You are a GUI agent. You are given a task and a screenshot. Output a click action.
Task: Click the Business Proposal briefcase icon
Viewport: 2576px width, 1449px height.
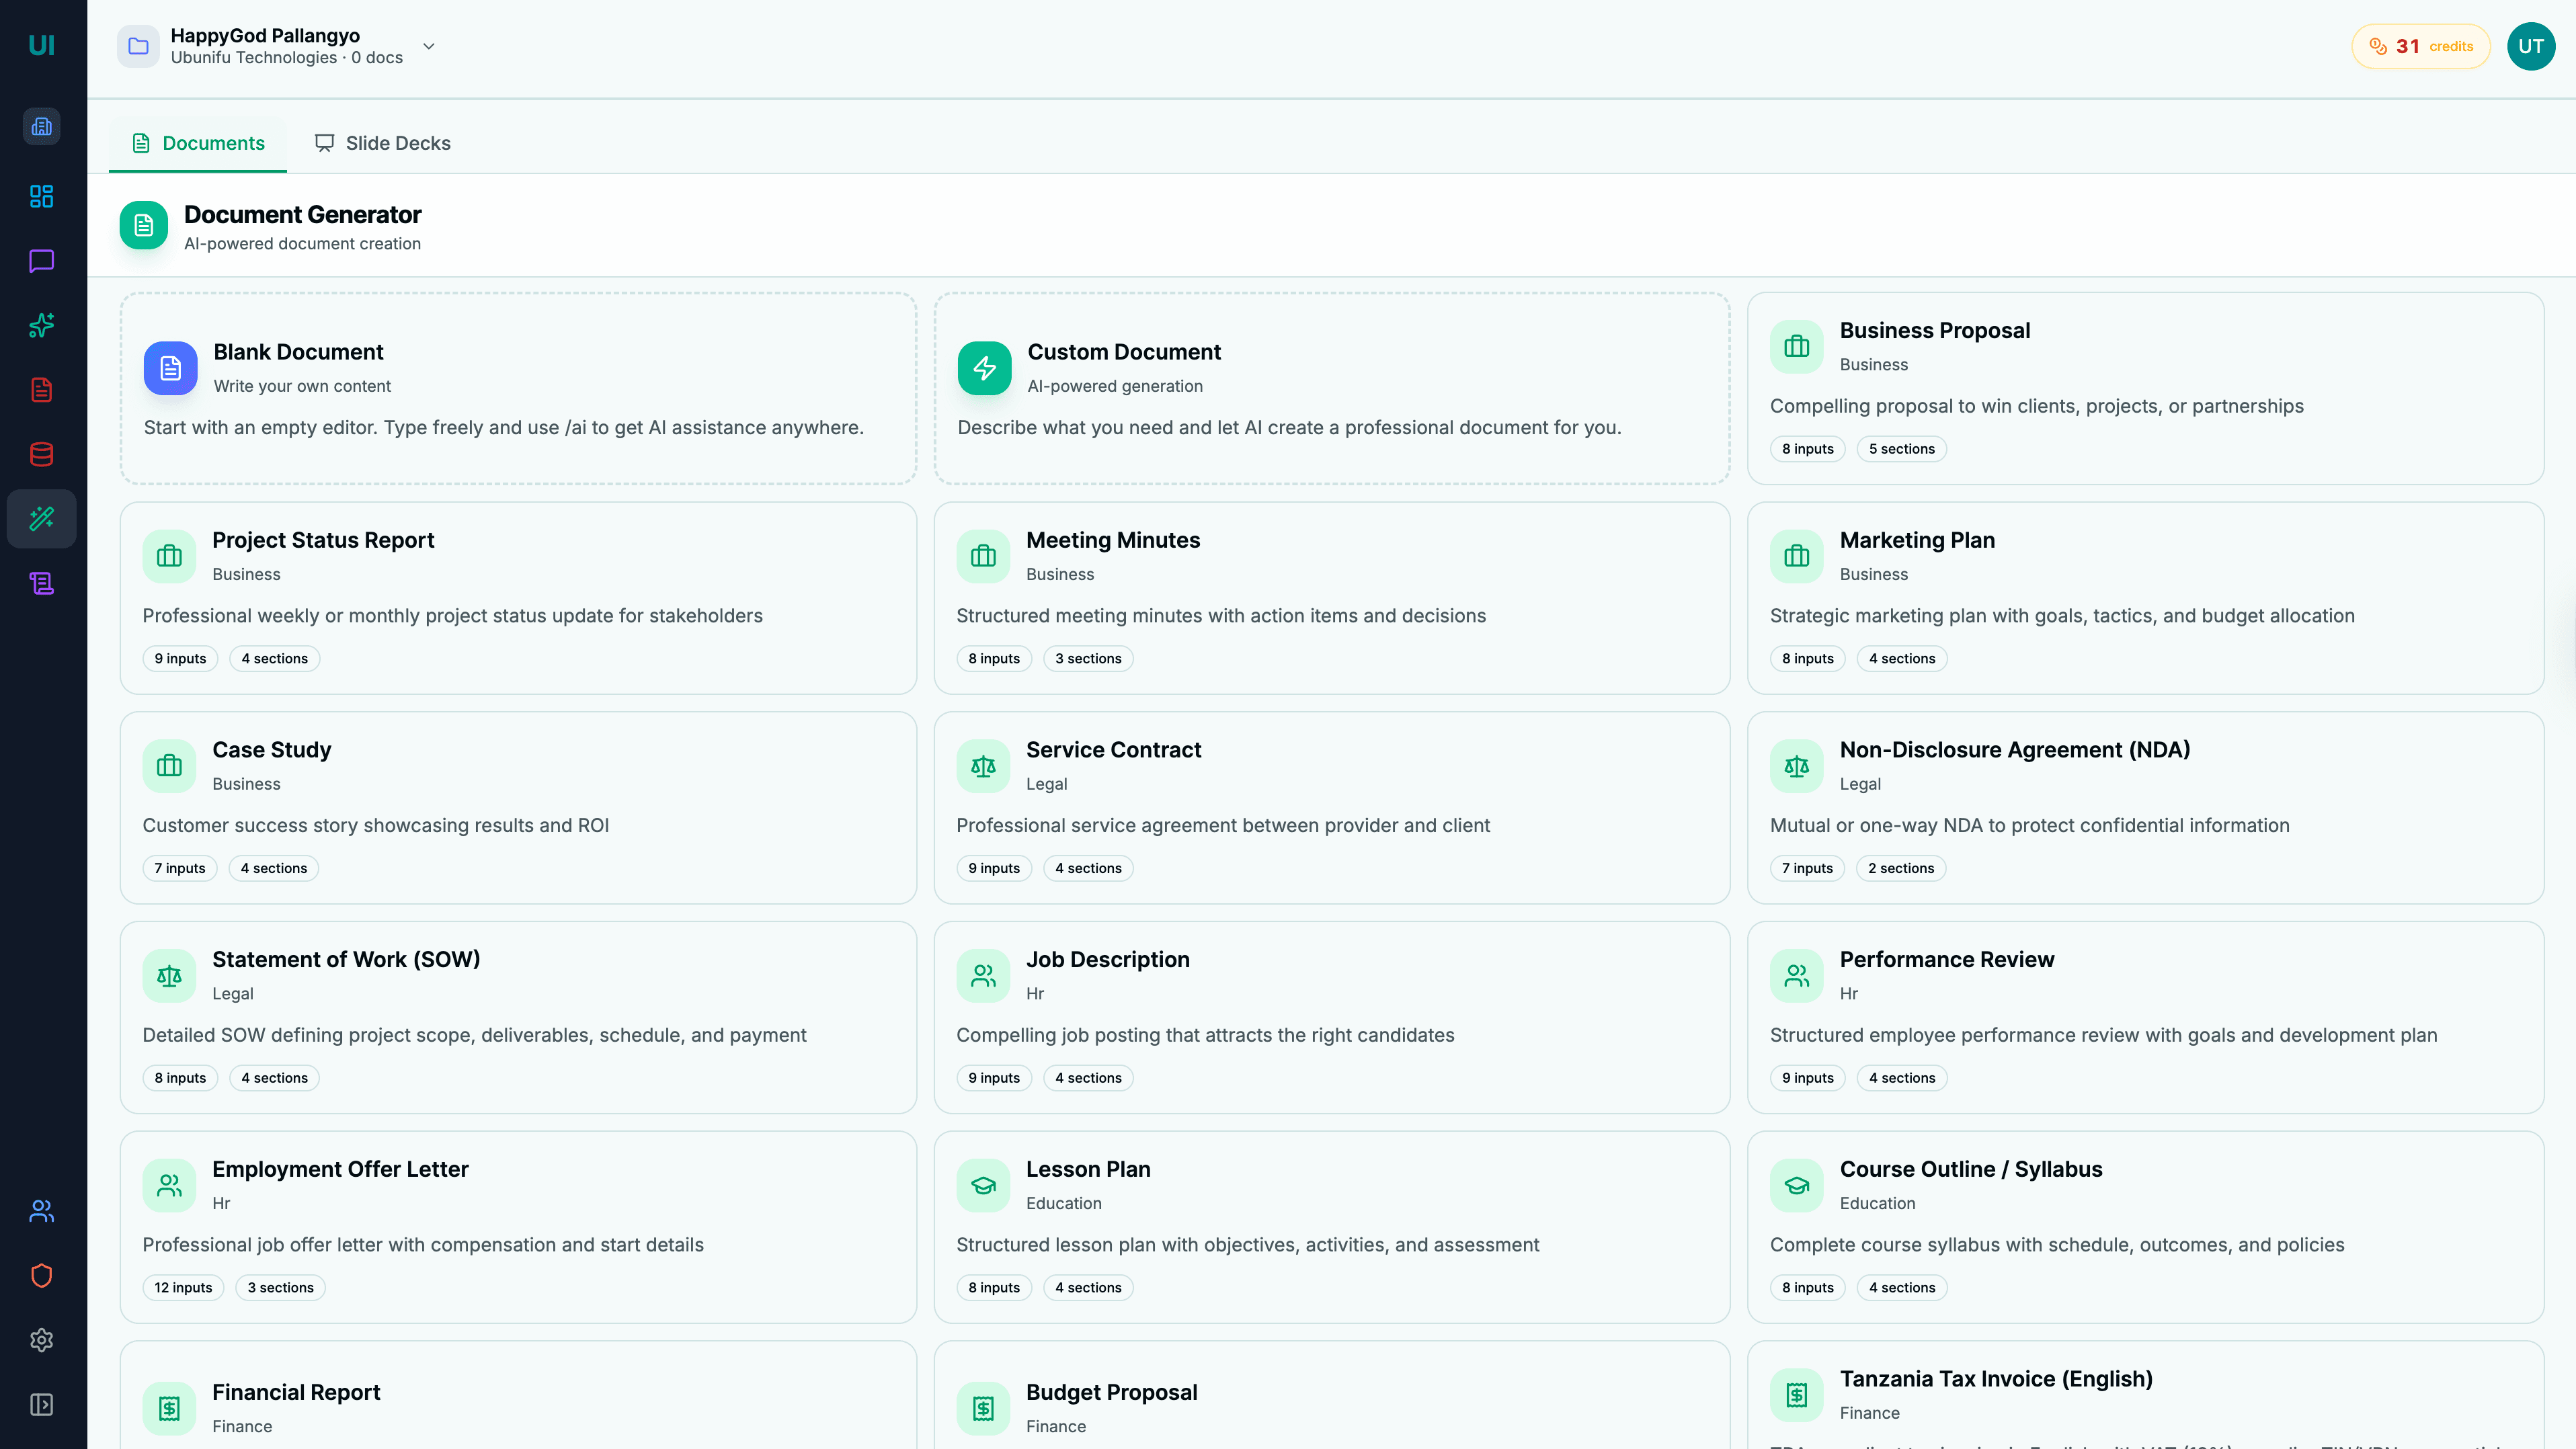point(1797,347)
